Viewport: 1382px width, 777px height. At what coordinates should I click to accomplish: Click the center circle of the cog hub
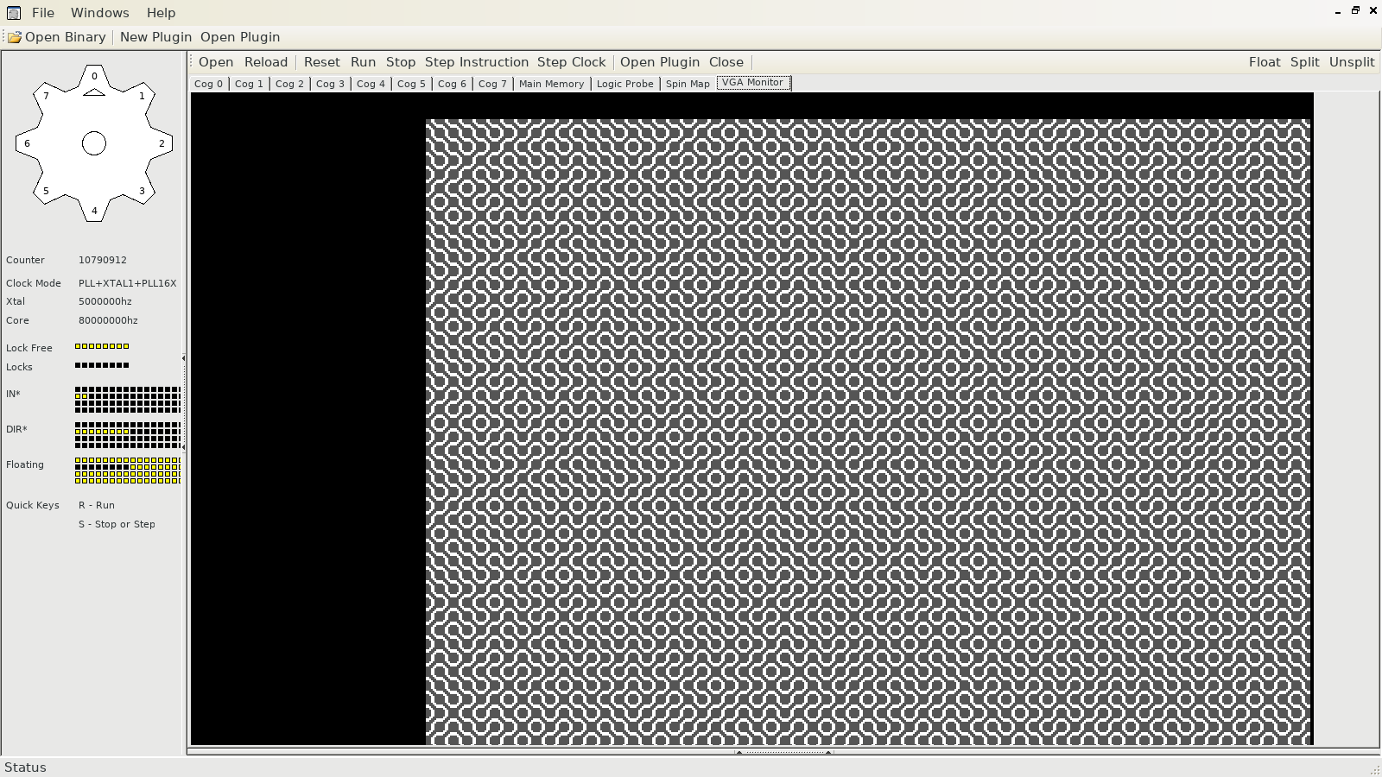tap(94, 143)
